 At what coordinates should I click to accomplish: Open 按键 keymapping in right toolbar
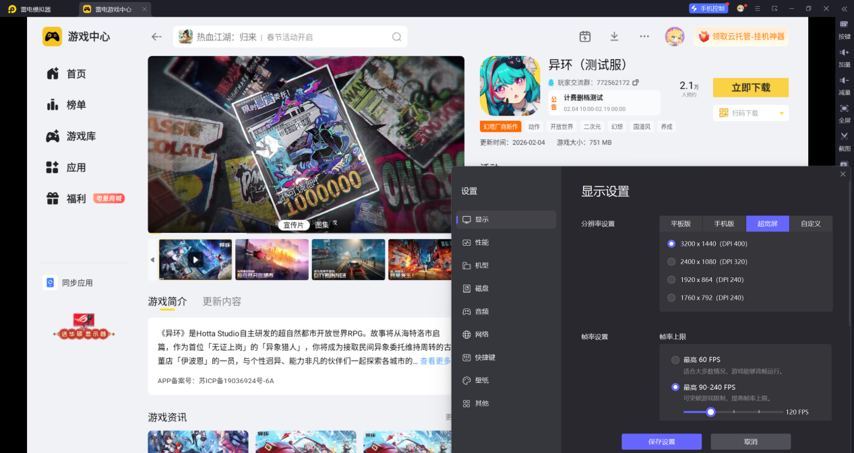(x=844, y=29)
